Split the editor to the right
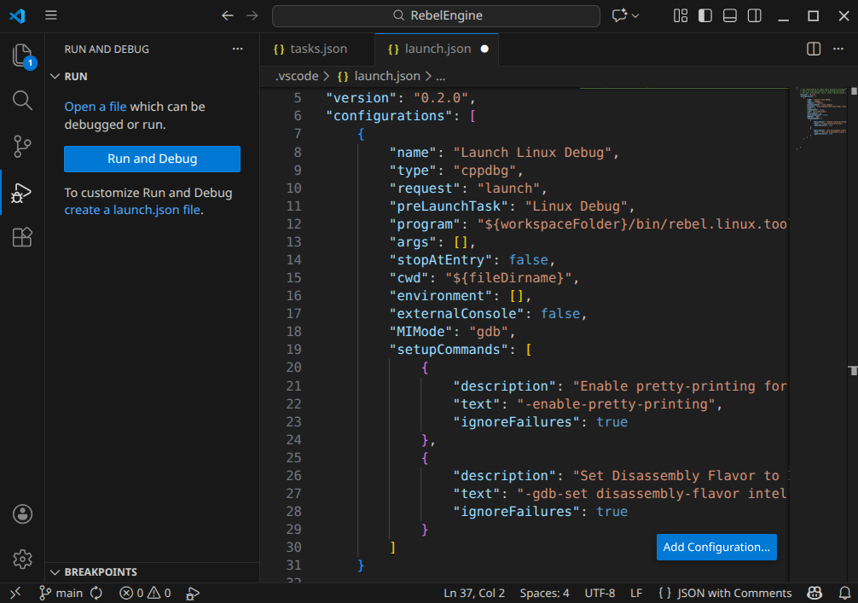The height and width of the screenshot is (603, 858). [814, 49]
